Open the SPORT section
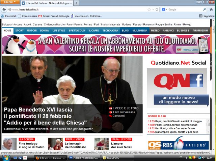Viewport: 216px width, 161px height. (19, 31)
